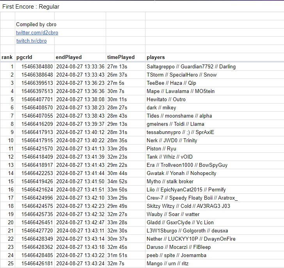
Task: Select endPlayed cell '2024-08-27 13:43:11'
Action: click(x=80, y=230)
